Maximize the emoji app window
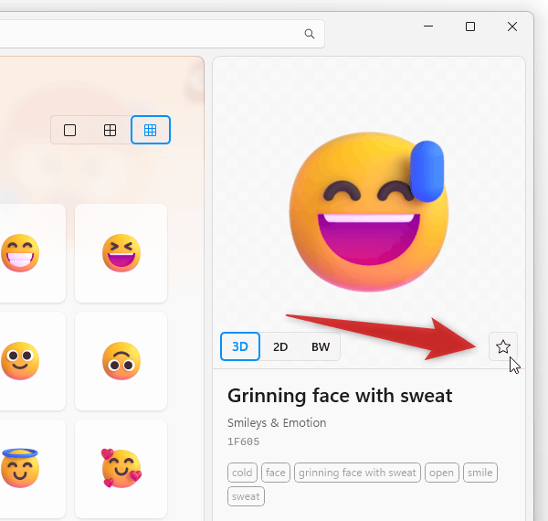Viewport: 548px width, 521px height. [470, 27]
